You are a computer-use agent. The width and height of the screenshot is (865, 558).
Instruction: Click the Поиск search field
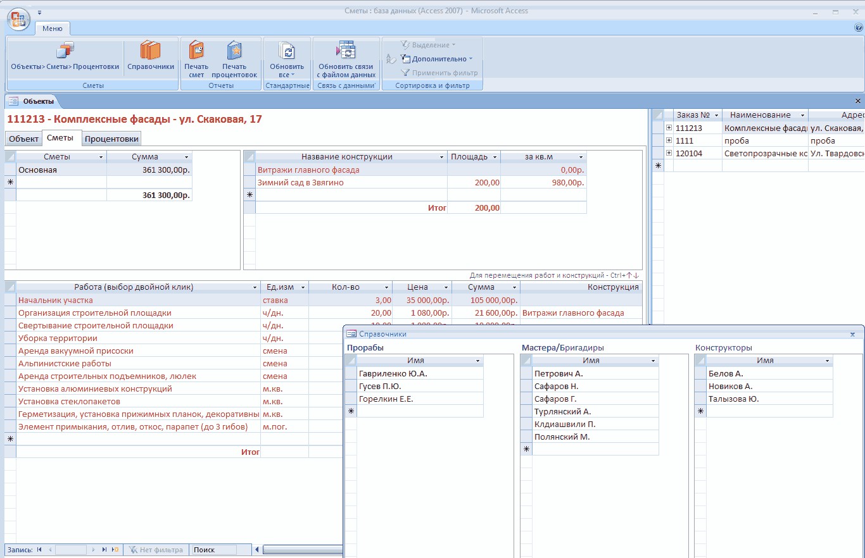click(x=214, y=550)
